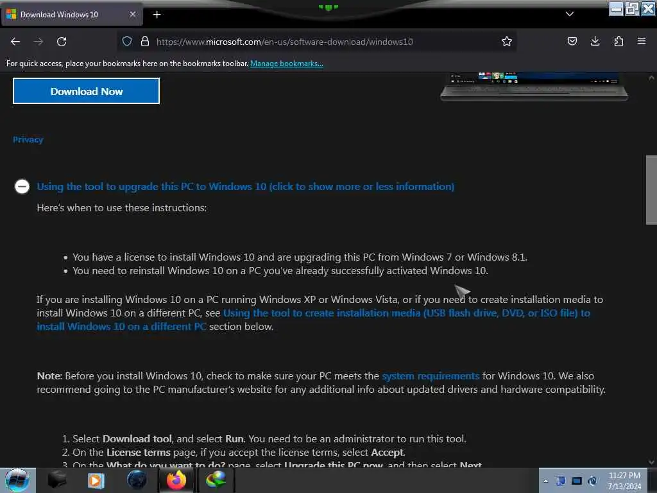The width and height of the screenshot is (657, 493).
Task: Click the 'Using the tool to upgrade this PC' heading
Action: tap(246, 187)
